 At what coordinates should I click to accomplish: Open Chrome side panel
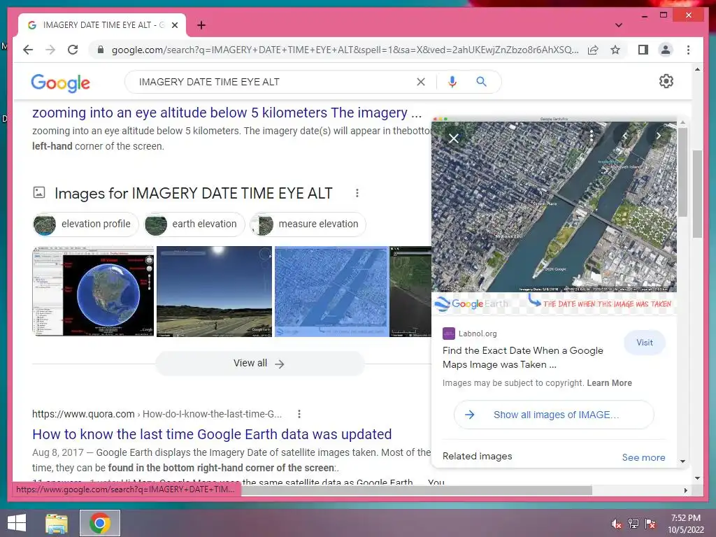coord(643,50)
